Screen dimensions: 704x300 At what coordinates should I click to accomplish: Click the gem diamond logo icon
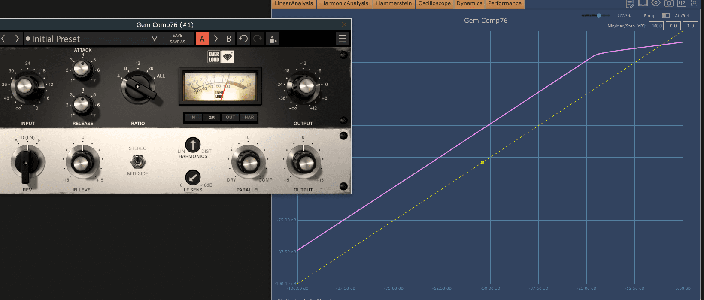[x=228, y=57]
